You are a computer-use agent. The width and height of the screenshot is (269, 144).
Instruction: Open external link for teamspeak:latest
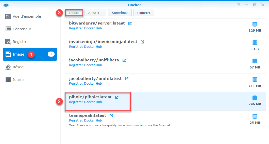(111, 116)
